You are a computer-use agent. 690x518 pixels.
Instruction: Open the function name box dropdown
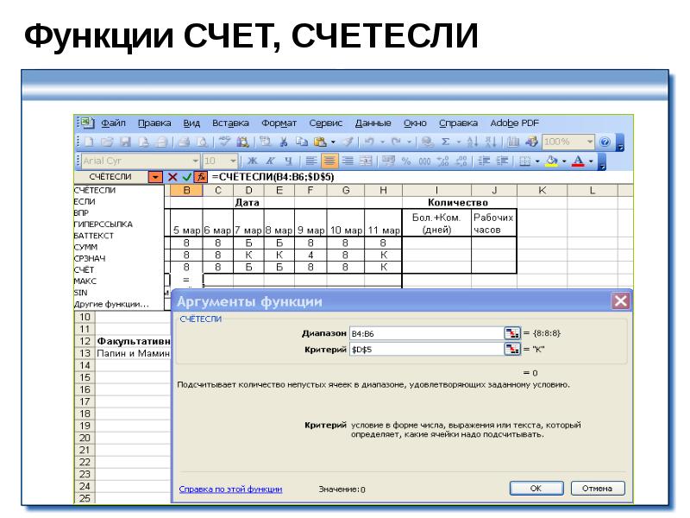click(x=155, y=177)
